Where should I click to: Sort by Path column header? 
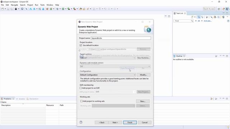tap(68, 105)
